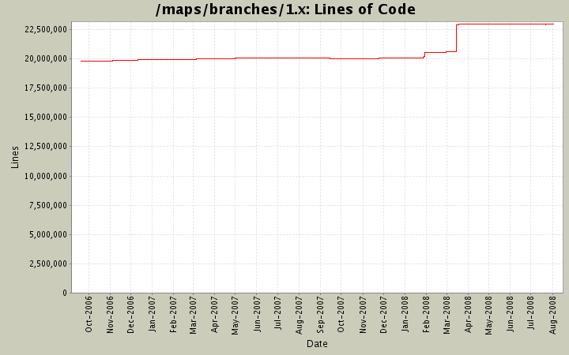Click the Aug-2008 date label
Viewport: 569px width, 355px height.
tap(552, 315)
